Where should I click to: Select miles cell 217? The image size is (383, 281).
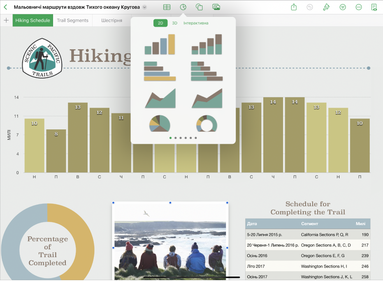pyautogui.click(x=365, y=245)
